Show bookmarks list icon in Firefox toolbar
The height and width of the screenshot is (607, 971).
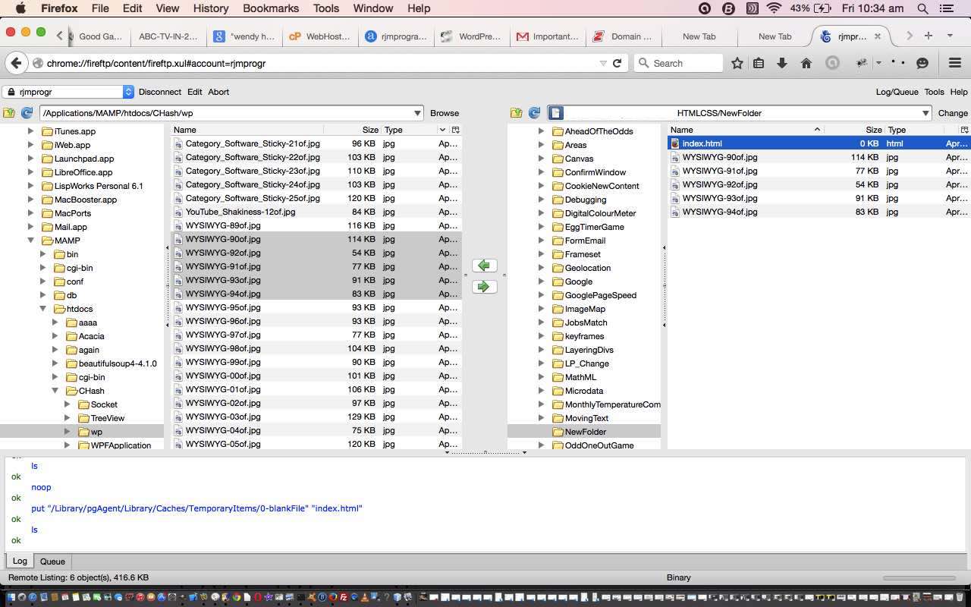pos(759,63)
